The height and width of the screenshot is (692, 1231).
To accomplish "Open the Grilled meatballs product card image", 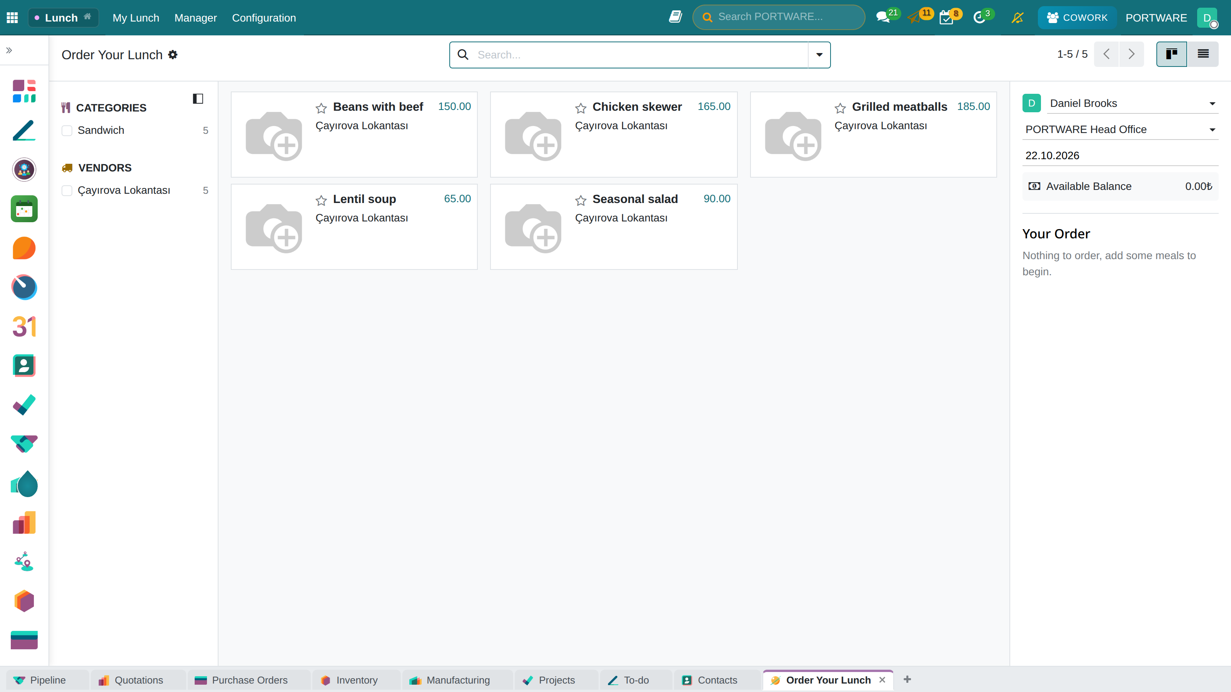I will coord(793,136).
